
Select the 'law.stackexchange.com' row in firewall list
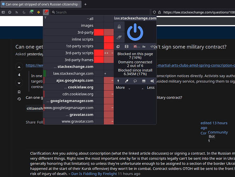click(69, 73)
